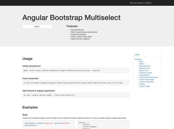Navigate to Select All/None sidebar link
Viewport: 174px width, 129px height.
pyautogui.click(x=145, y=66)
